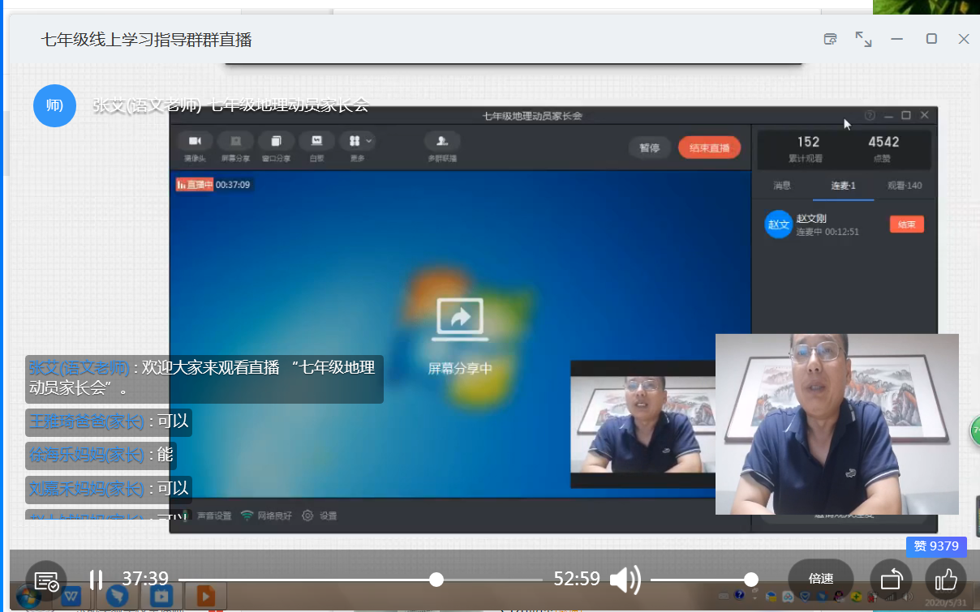Mute the video using the speaker icon

tap(624, 580)
